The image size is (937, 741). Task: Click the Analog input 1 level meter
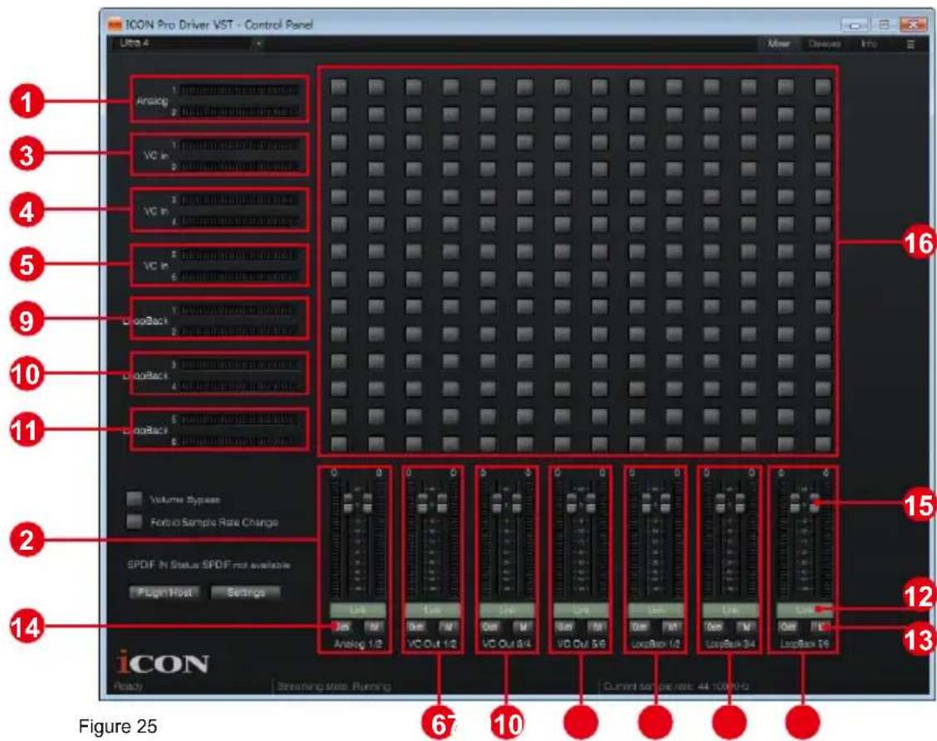click(x=240, y=91)
